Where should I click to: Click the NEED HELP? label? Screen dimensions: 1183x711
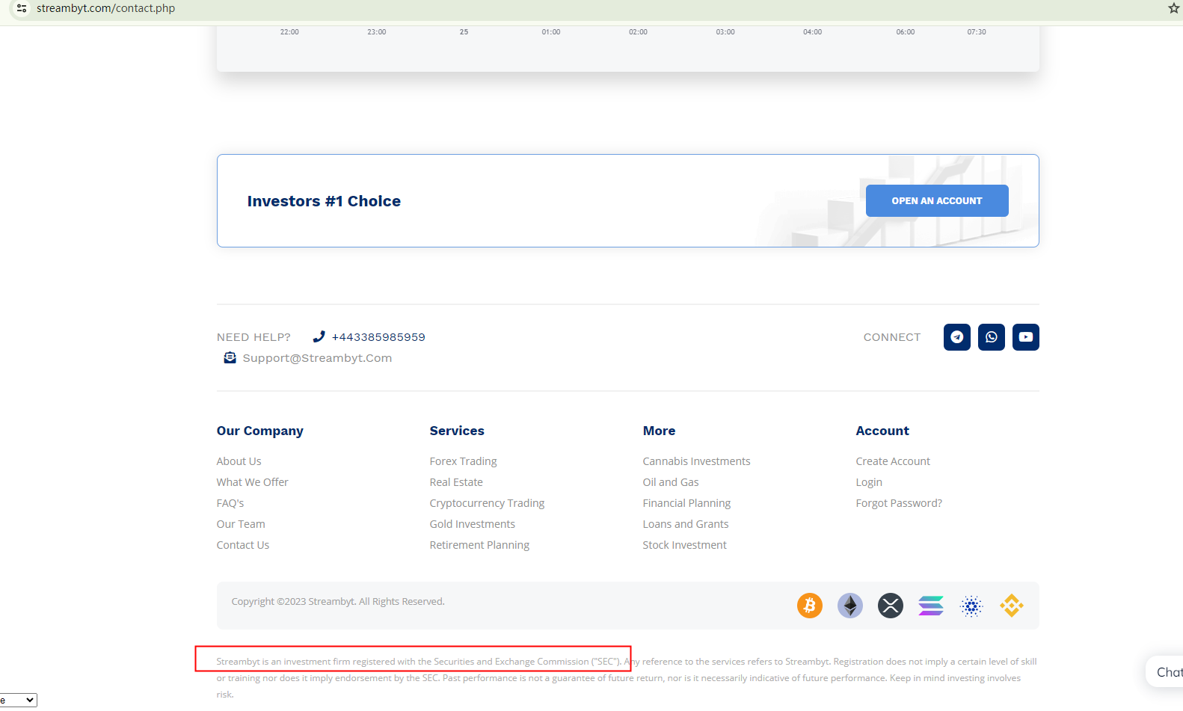pos(254,337)
